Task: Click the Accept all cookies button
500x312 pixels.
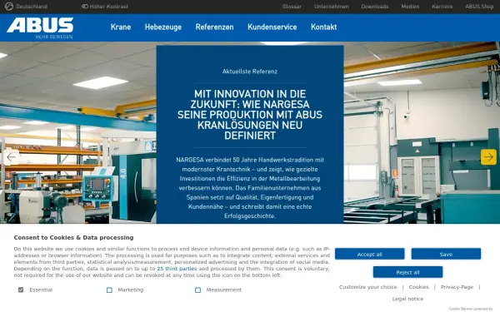Action: pyautogui.click(x=369, y=254)
